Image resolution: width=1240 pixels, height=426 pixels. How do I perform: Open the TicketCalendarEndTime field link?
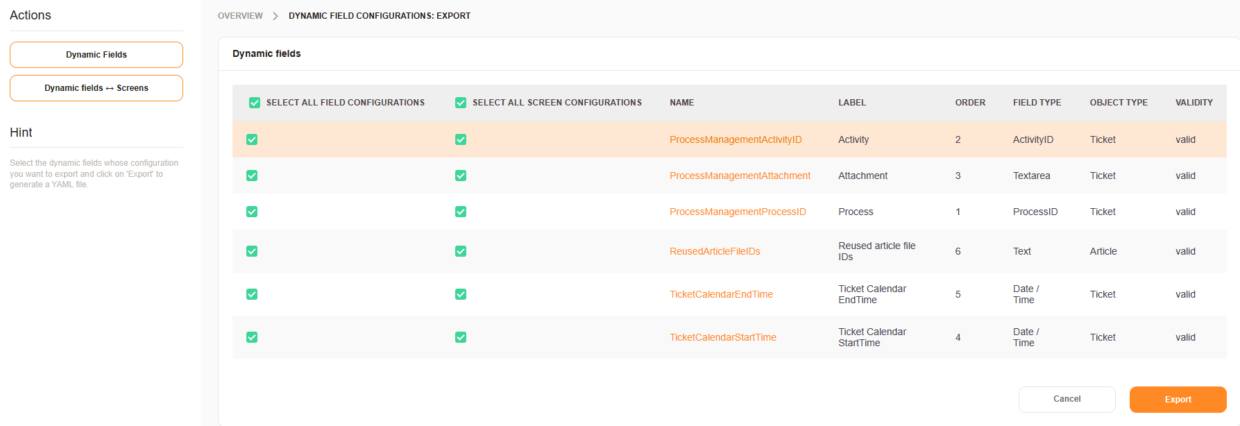721,294
